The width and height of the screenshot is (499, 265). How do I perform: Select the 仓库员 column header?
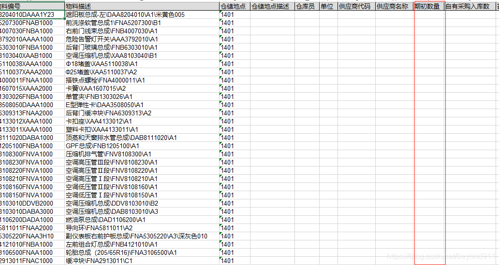[x=307, y=6]
